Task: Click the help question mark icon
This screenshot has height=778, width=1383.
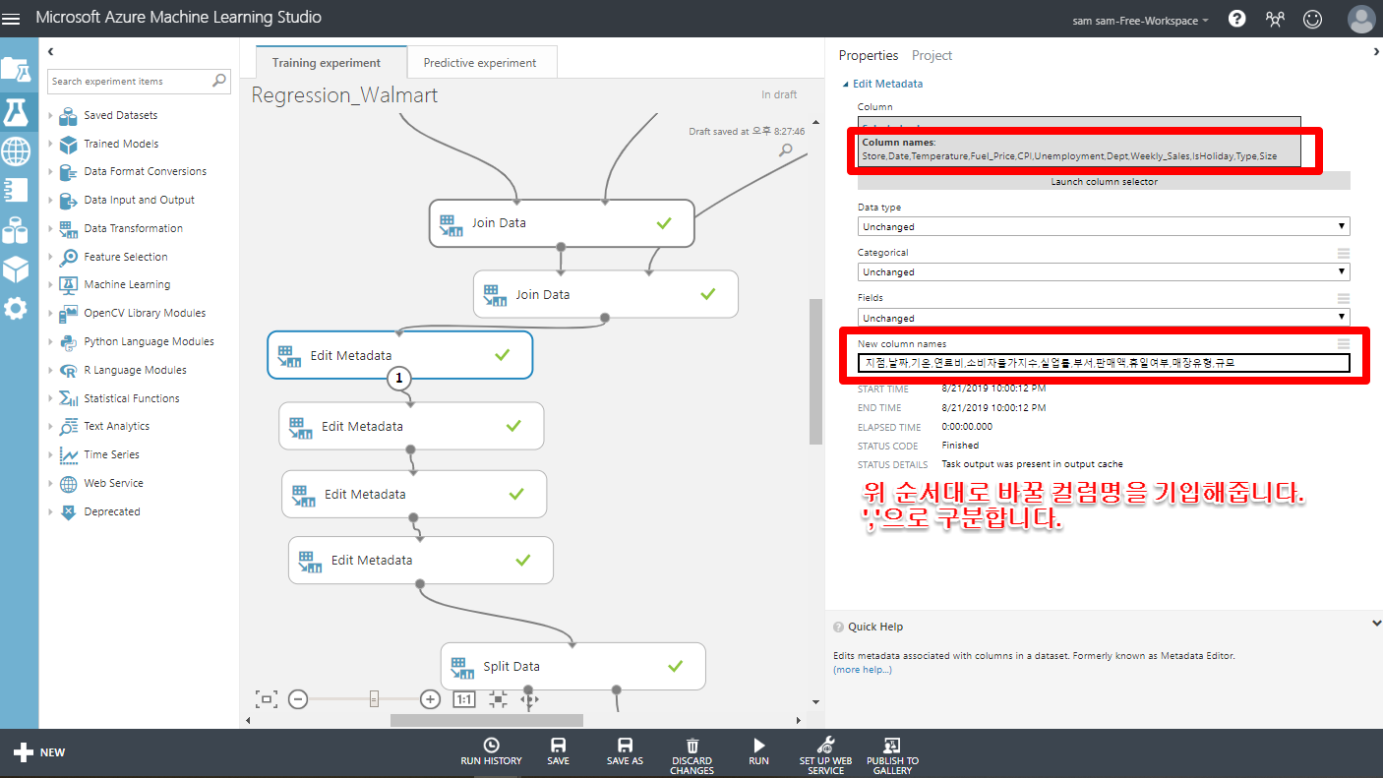Action: [1237, 19]
